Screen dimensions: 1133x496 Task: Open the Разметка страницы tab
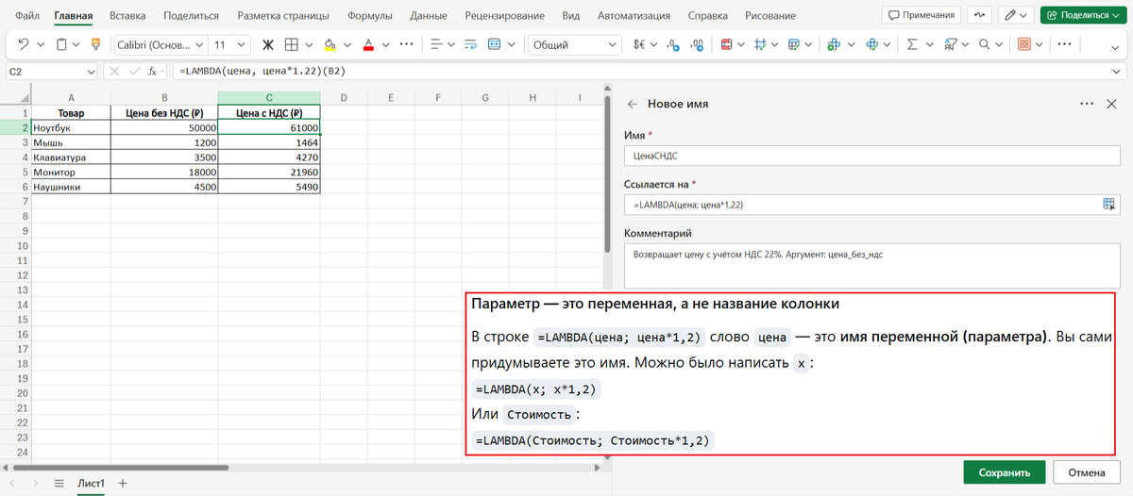(283, 15)
